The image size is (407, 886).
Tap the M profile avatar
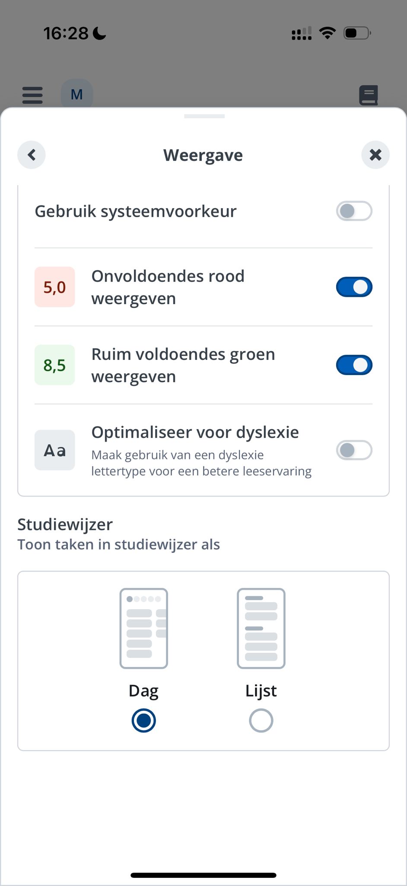tap(76, 94)
